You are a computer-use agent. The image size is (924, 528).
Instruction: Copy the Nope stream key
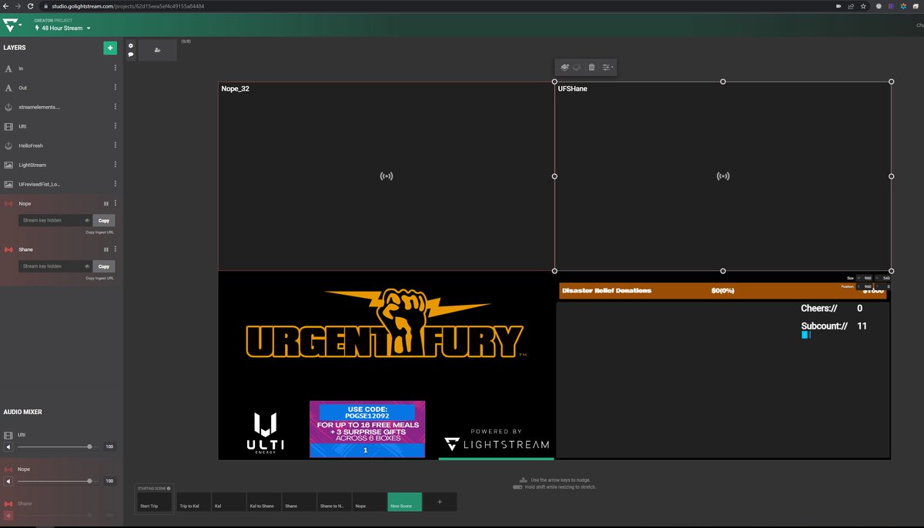tap(104, 220)
